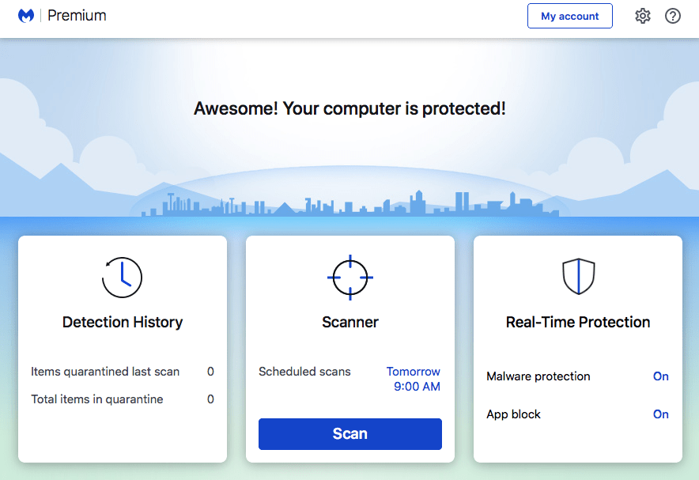This screenshot has width=699, height=480.
Task: Open the scheduled scan Tomorrow 9:00 AM link
Action: (414, 379)
